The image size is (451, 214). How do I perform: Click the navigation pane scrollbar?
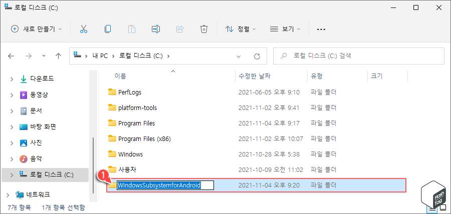(x=93, y=166)
